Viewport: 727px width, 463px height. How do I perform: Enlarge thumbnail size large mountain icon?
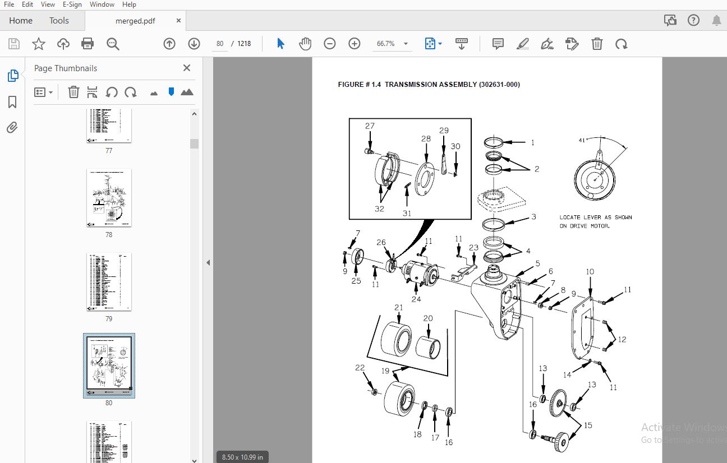point(187,92)
